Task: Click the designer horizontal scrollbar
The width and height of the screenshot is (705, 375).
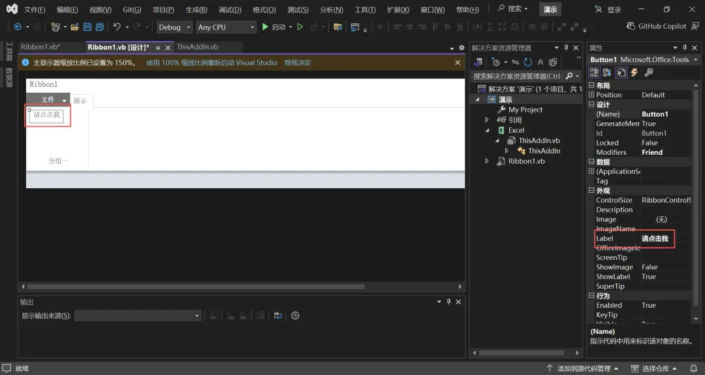Action: point(196,286)
